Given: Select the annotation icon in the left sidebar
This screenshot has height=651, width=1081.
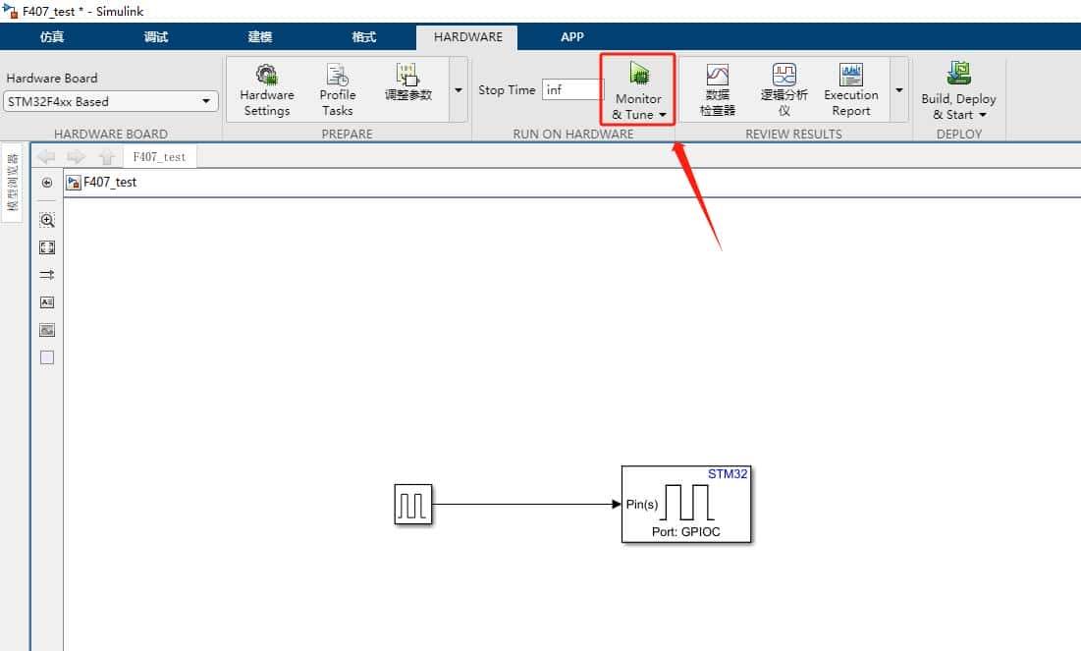Looking at the screenshot, I should [x=46, y=302].
